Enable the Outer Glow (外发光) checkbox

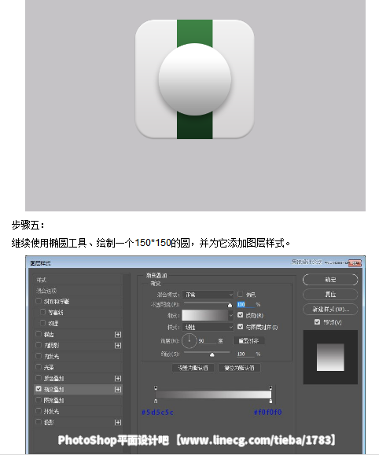(x=39, y=411)
